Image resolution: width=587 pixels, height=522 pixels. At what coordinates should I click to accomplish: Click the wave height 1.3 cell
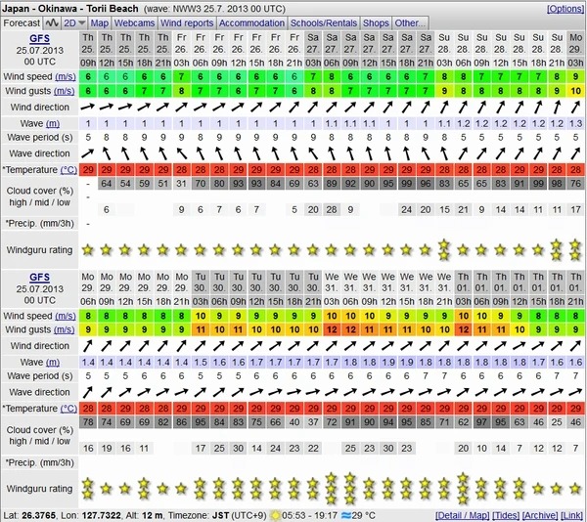click(x=575, y=123)
